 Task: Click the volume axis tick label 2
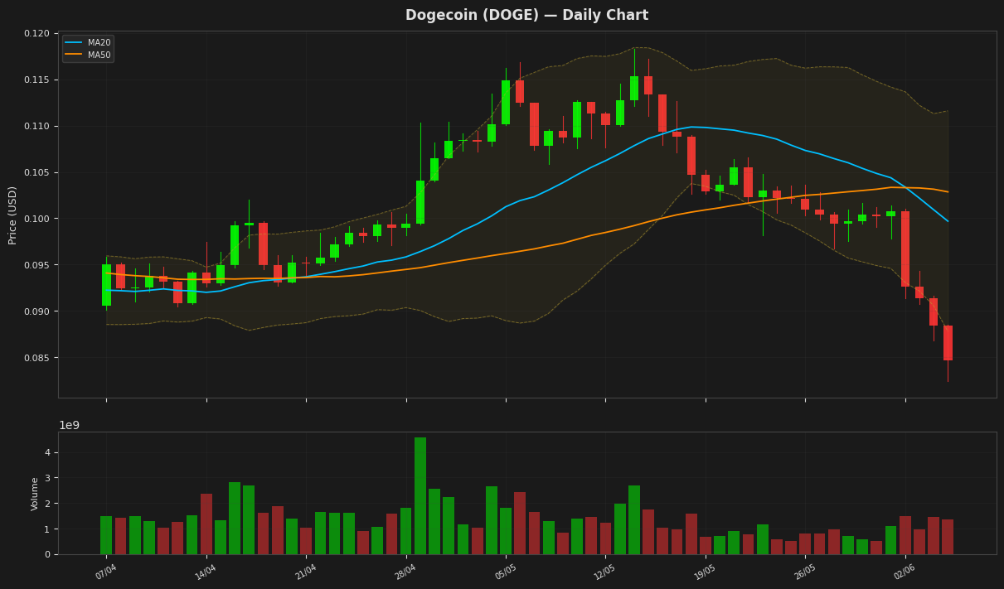click(x=47, y=504)
